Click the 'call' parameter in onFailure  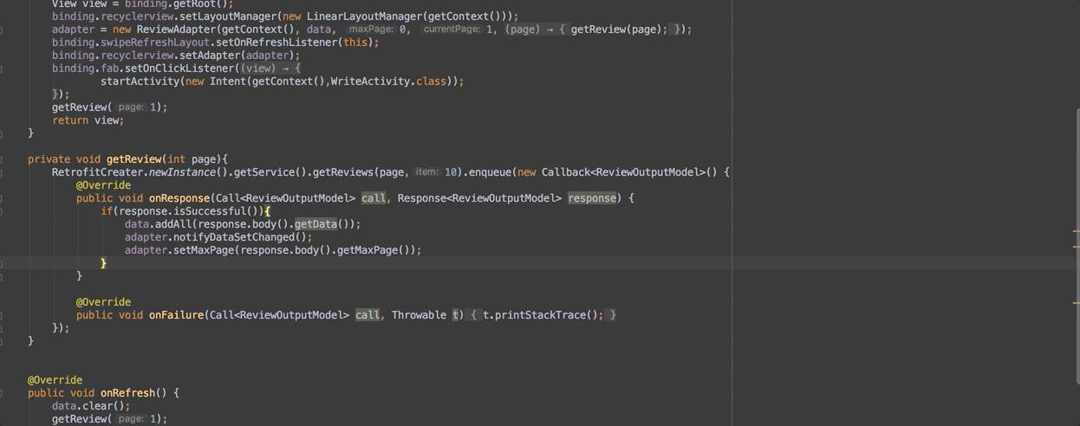(368, 315)
